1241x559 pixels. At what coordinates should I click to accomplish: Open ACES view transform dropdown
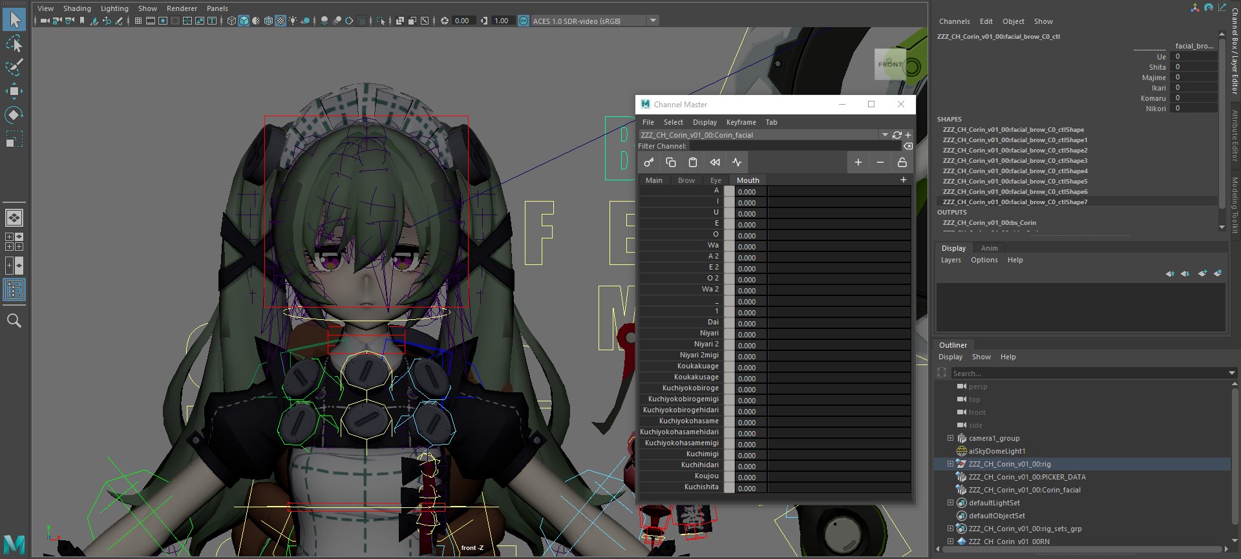pyautogui.click(x=653, y=21)
